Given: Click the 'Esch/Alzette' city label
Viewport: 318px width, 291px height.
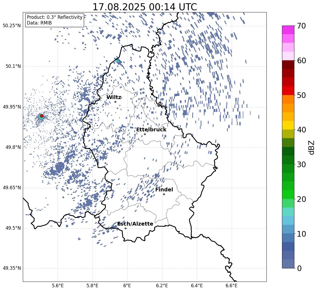Looking at the screenshot, I should pos(135,224).
